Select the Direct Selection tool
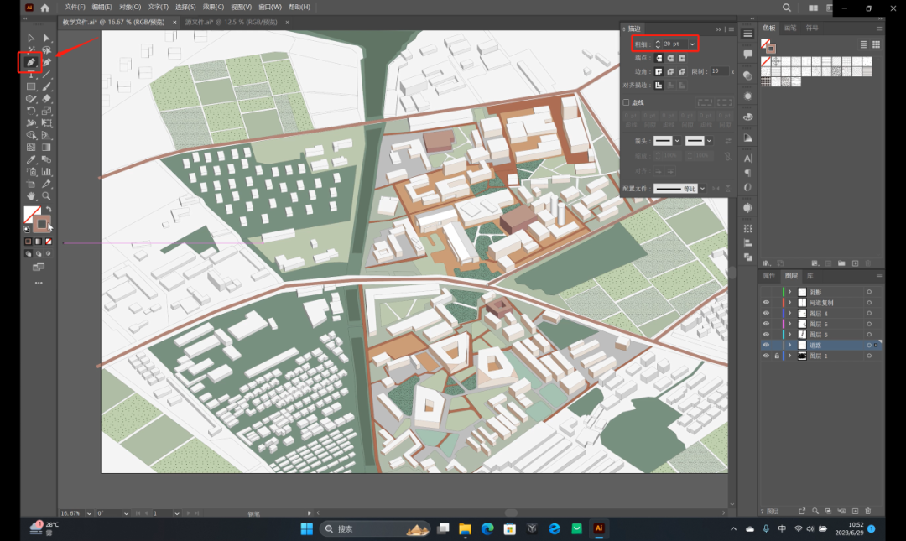Screen dimensions: 906x541 [46, 38]
